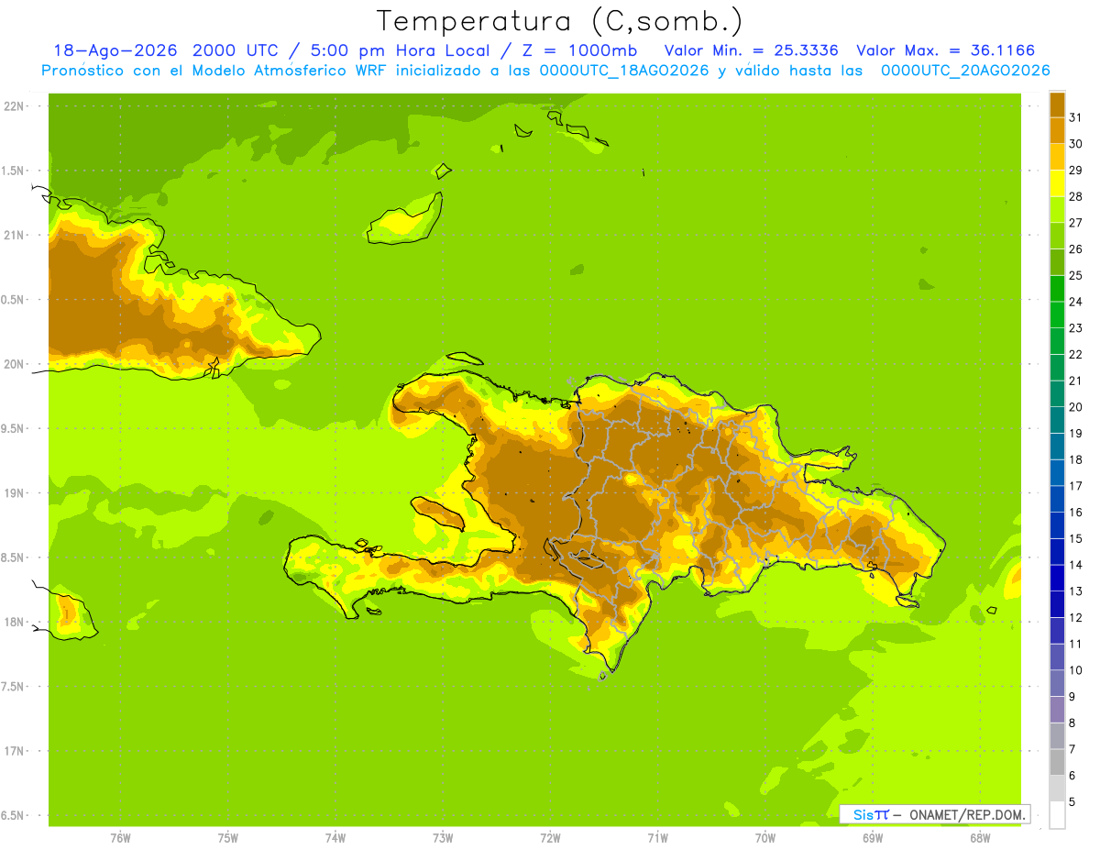
Task: Click the '71W' longitude axis label
Action: 657,838
